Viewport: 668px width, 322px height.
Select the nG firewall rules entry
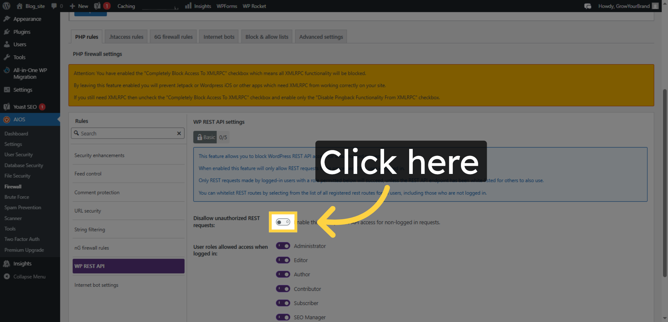click(92, 248)
